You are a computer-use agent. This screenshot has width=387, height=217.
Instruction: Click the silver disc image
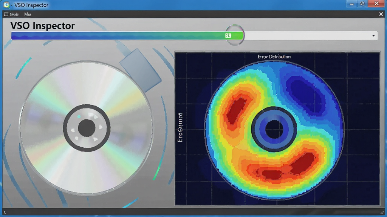coord(86,128)
